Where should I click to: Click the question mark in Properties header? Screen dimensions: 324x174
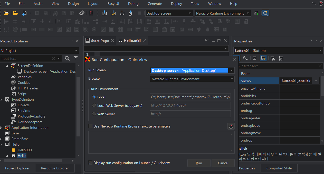click(x=311, y=41)
